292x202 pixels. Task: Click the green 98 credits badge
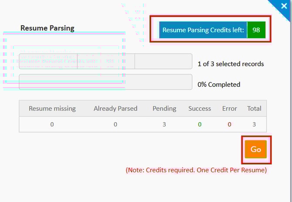256,30
